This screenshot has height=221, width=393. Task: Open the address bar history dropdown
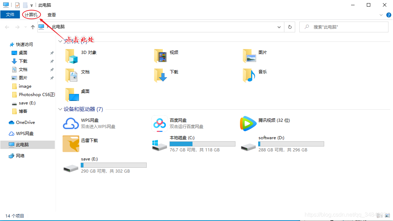(x=279, y=27)
